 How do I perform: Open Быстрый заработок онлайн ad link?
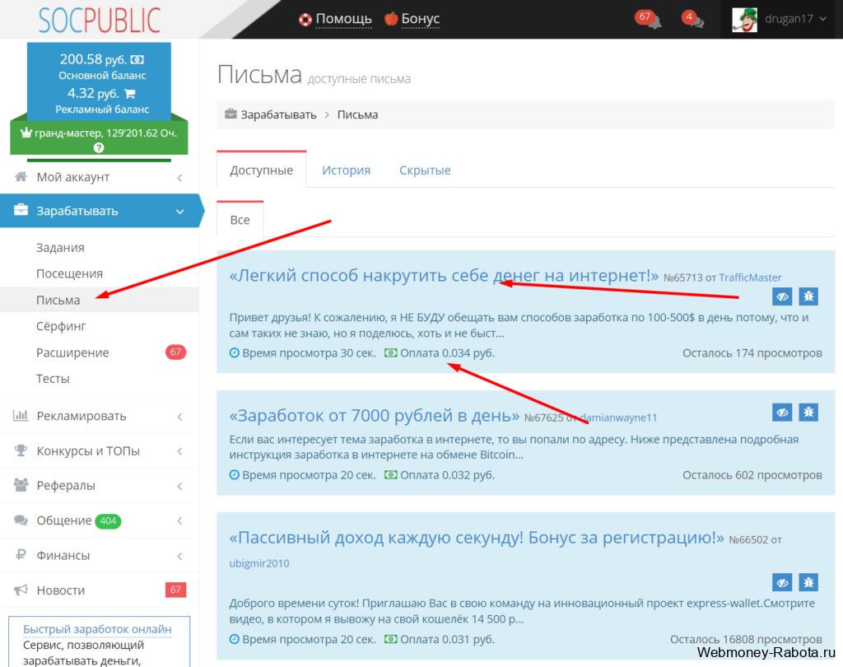[97, 629]
